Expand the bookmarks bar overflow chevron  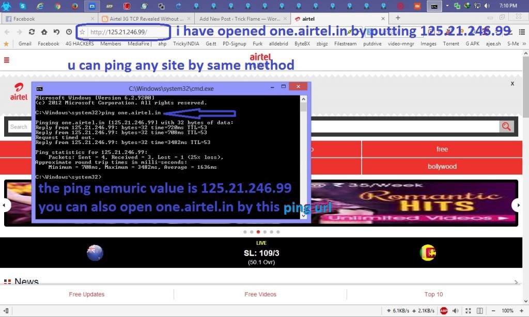coord(524,44)
